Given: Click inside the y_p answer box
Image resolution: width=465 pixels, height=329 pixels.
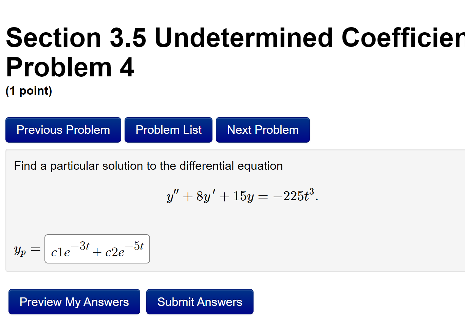Looking at the screenshot, I should tap(97, 249).
